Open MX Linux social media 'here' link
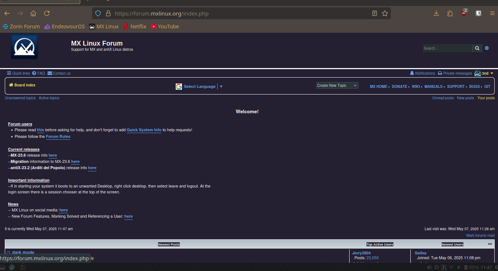Image resolution: width=498 pixels, height=271 pixels. pos(64,210)
